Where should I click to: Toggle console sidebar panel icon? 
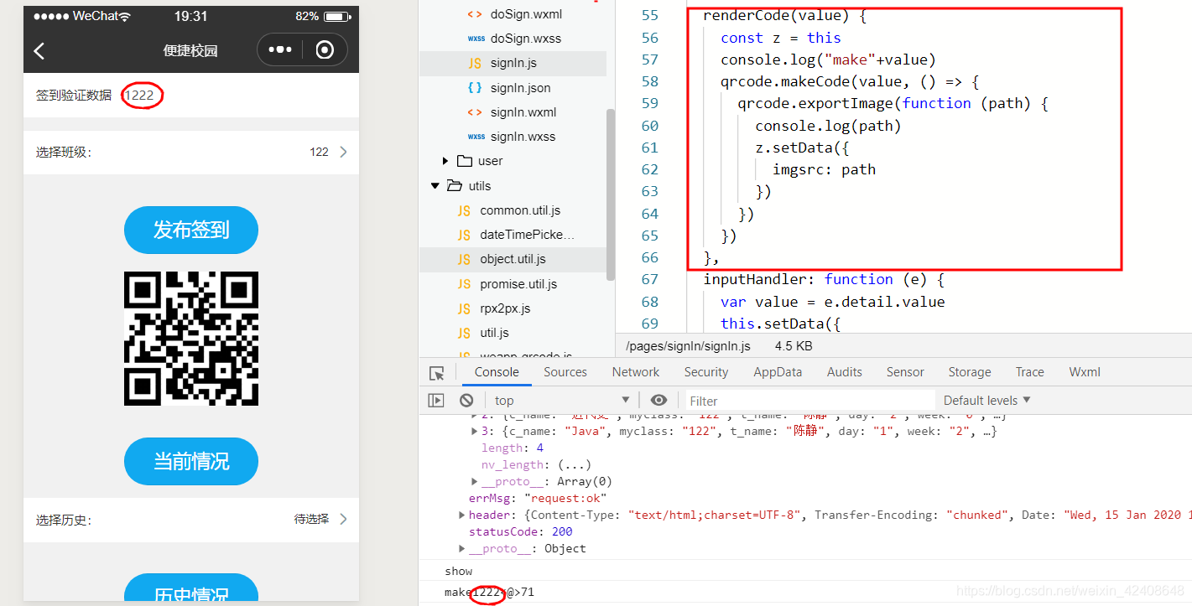[x=436, y=401]
